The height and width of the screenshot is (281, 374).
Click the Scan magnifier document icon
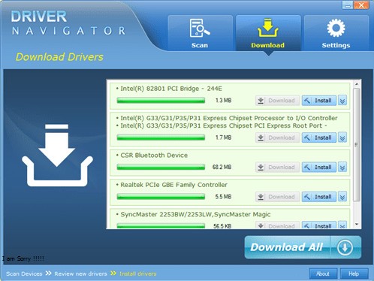tap(200, 28)
